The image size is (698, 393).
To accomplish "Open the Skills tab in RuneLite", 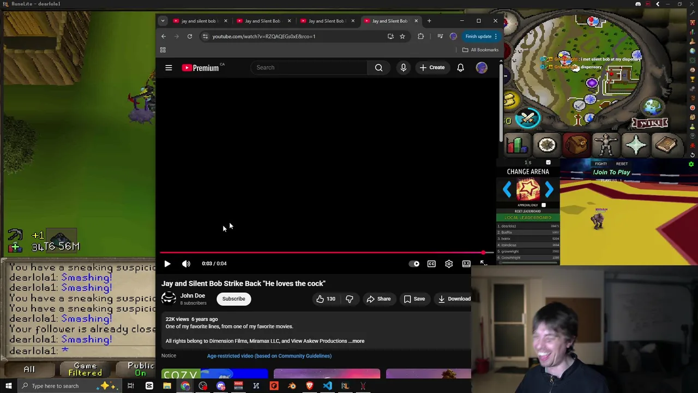I will tap(516, 145).
